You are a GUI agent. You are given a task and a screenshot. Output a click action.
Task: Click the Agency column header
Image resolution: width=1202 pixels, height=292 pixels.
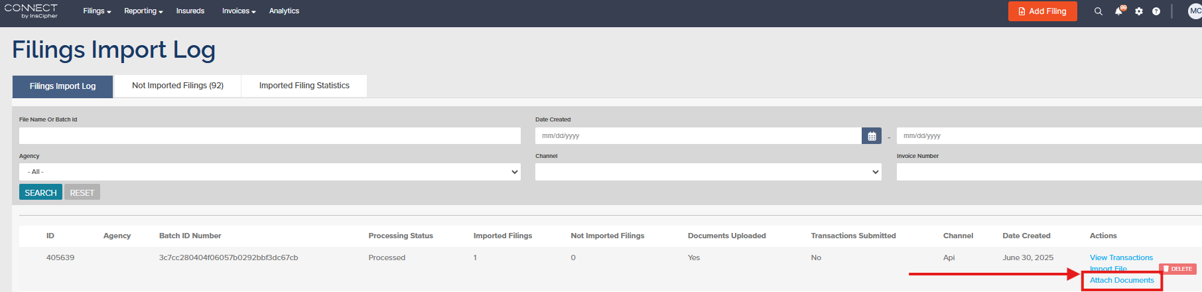(x=117, y=236)
